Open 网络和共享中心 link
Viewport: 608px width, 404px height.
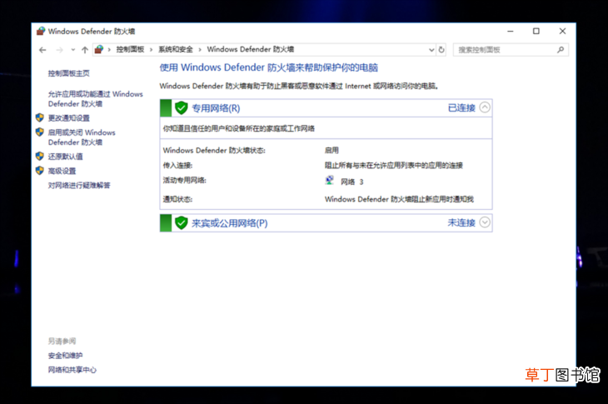point(72,370)
